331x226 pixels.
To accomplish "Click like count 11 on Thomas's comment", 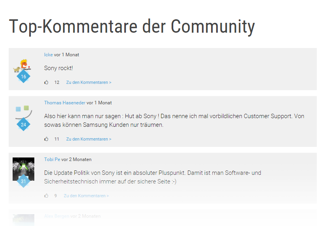I will [x=56, y=139].
